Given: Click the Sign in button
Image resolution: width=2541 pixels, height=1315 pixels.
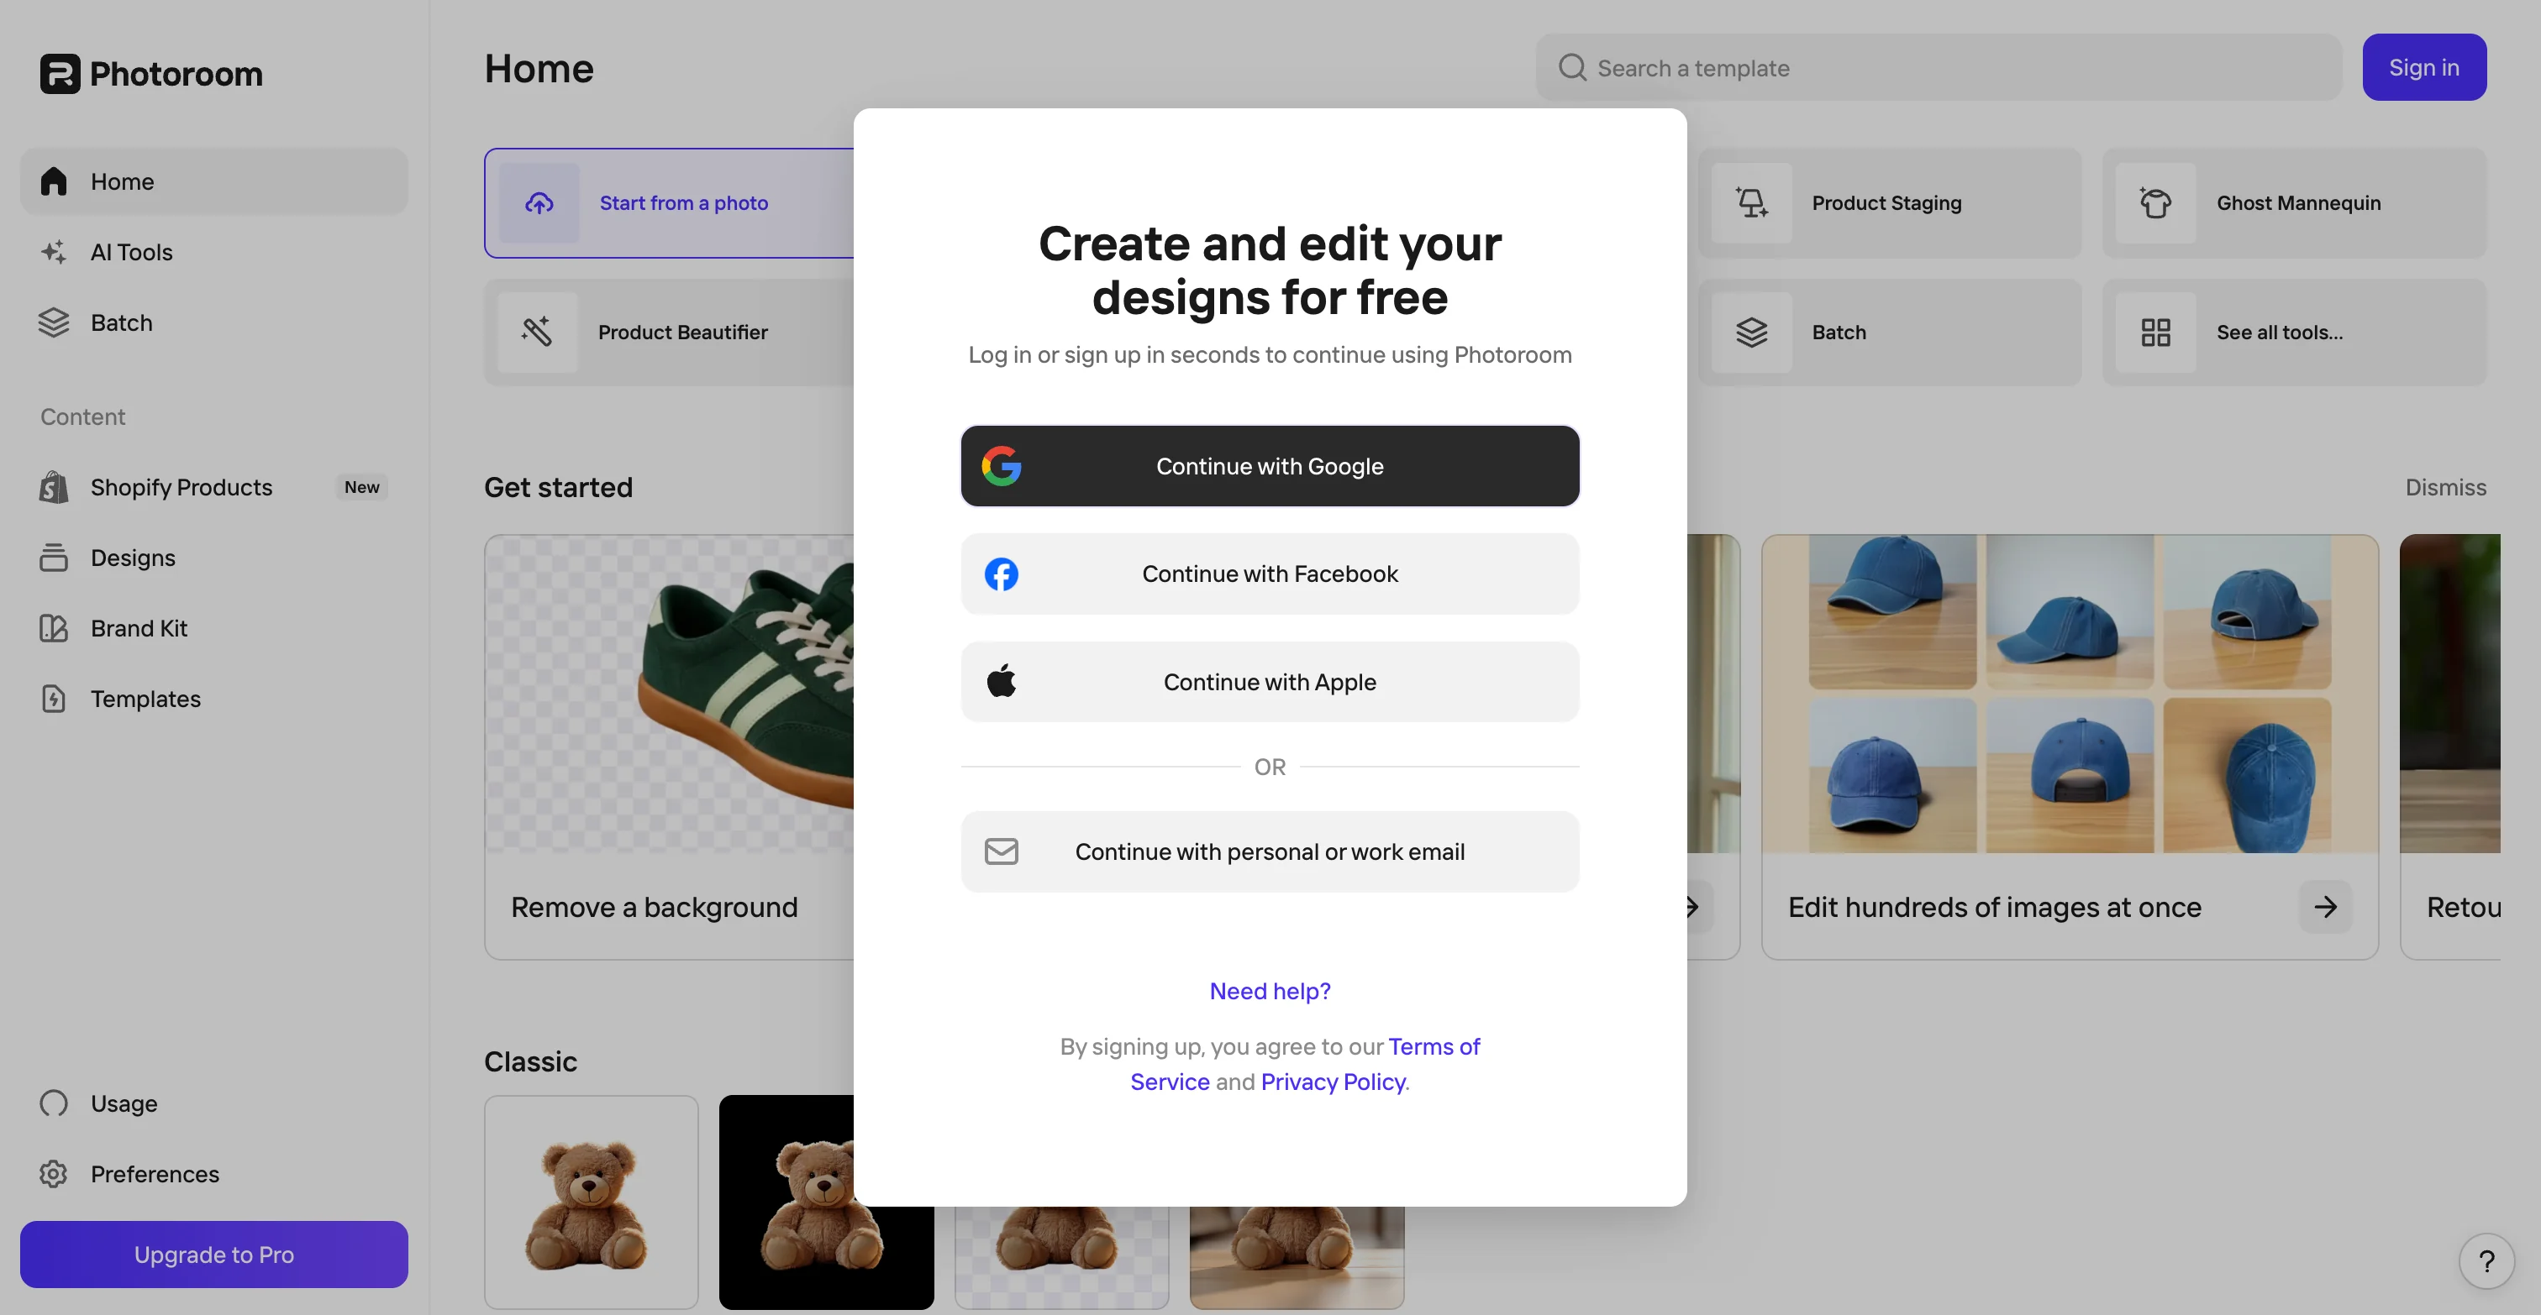Looking at the screenshot, I should coord(2423,67).
